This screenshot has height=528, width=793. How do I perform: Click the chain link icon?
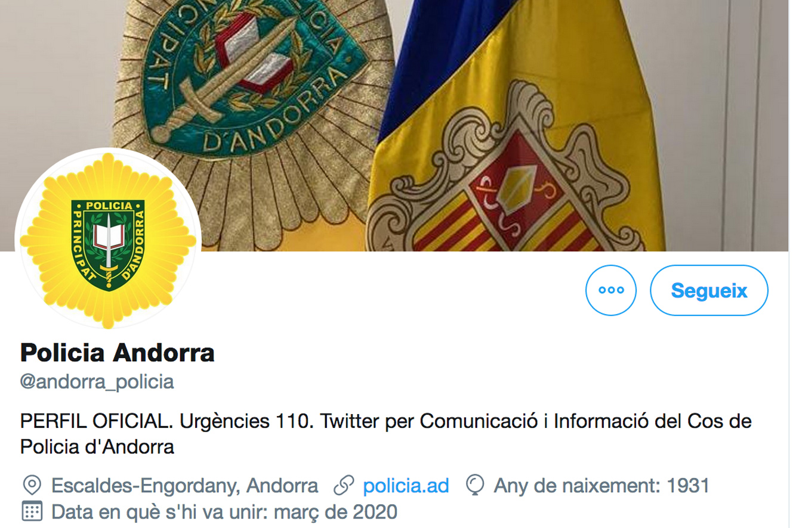[x=343, y=486]
